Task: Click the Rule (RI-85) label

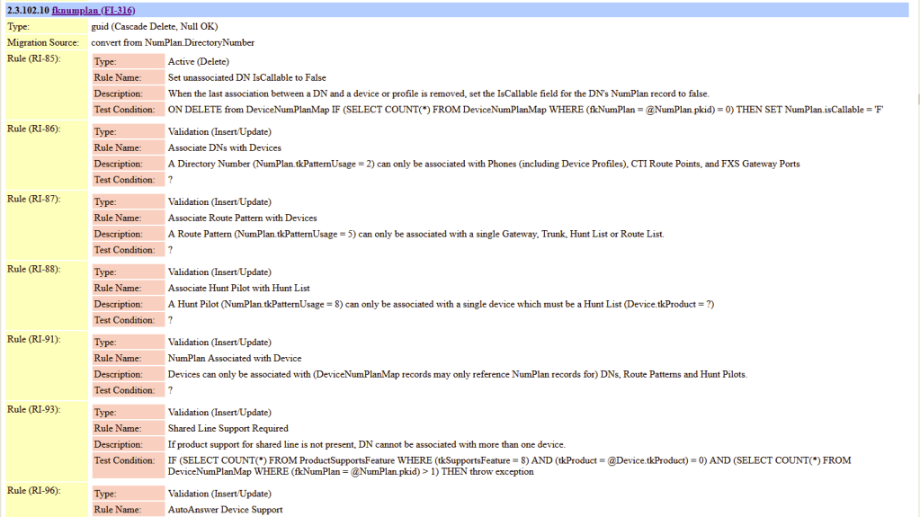Action: point(34,59)
